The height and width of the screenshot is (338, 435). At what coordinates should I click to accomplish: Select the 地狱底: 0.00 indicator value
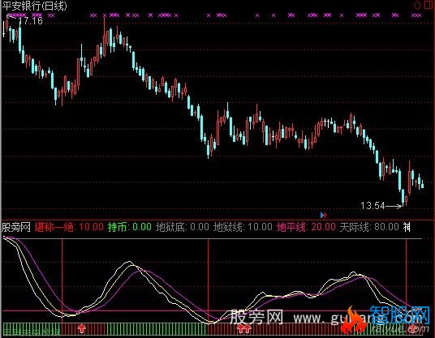pyautogui.click(x=183, y=227)
